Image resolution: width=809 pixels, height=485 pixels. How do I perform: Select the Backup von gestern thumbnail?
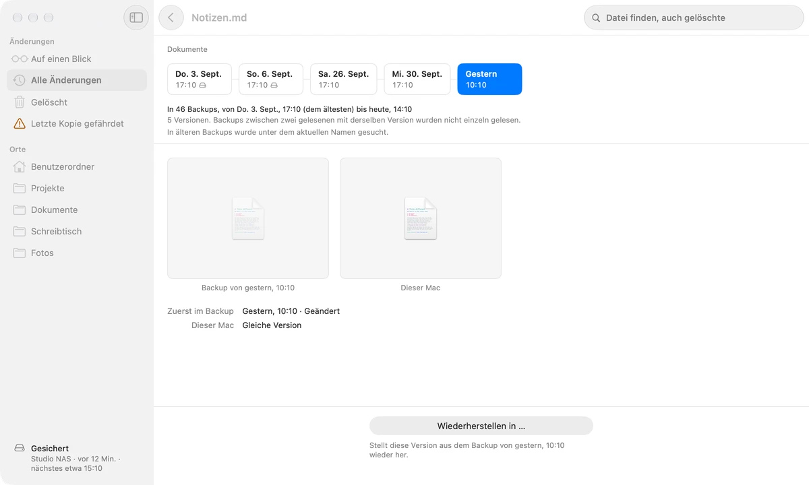(x=248, y=218)
